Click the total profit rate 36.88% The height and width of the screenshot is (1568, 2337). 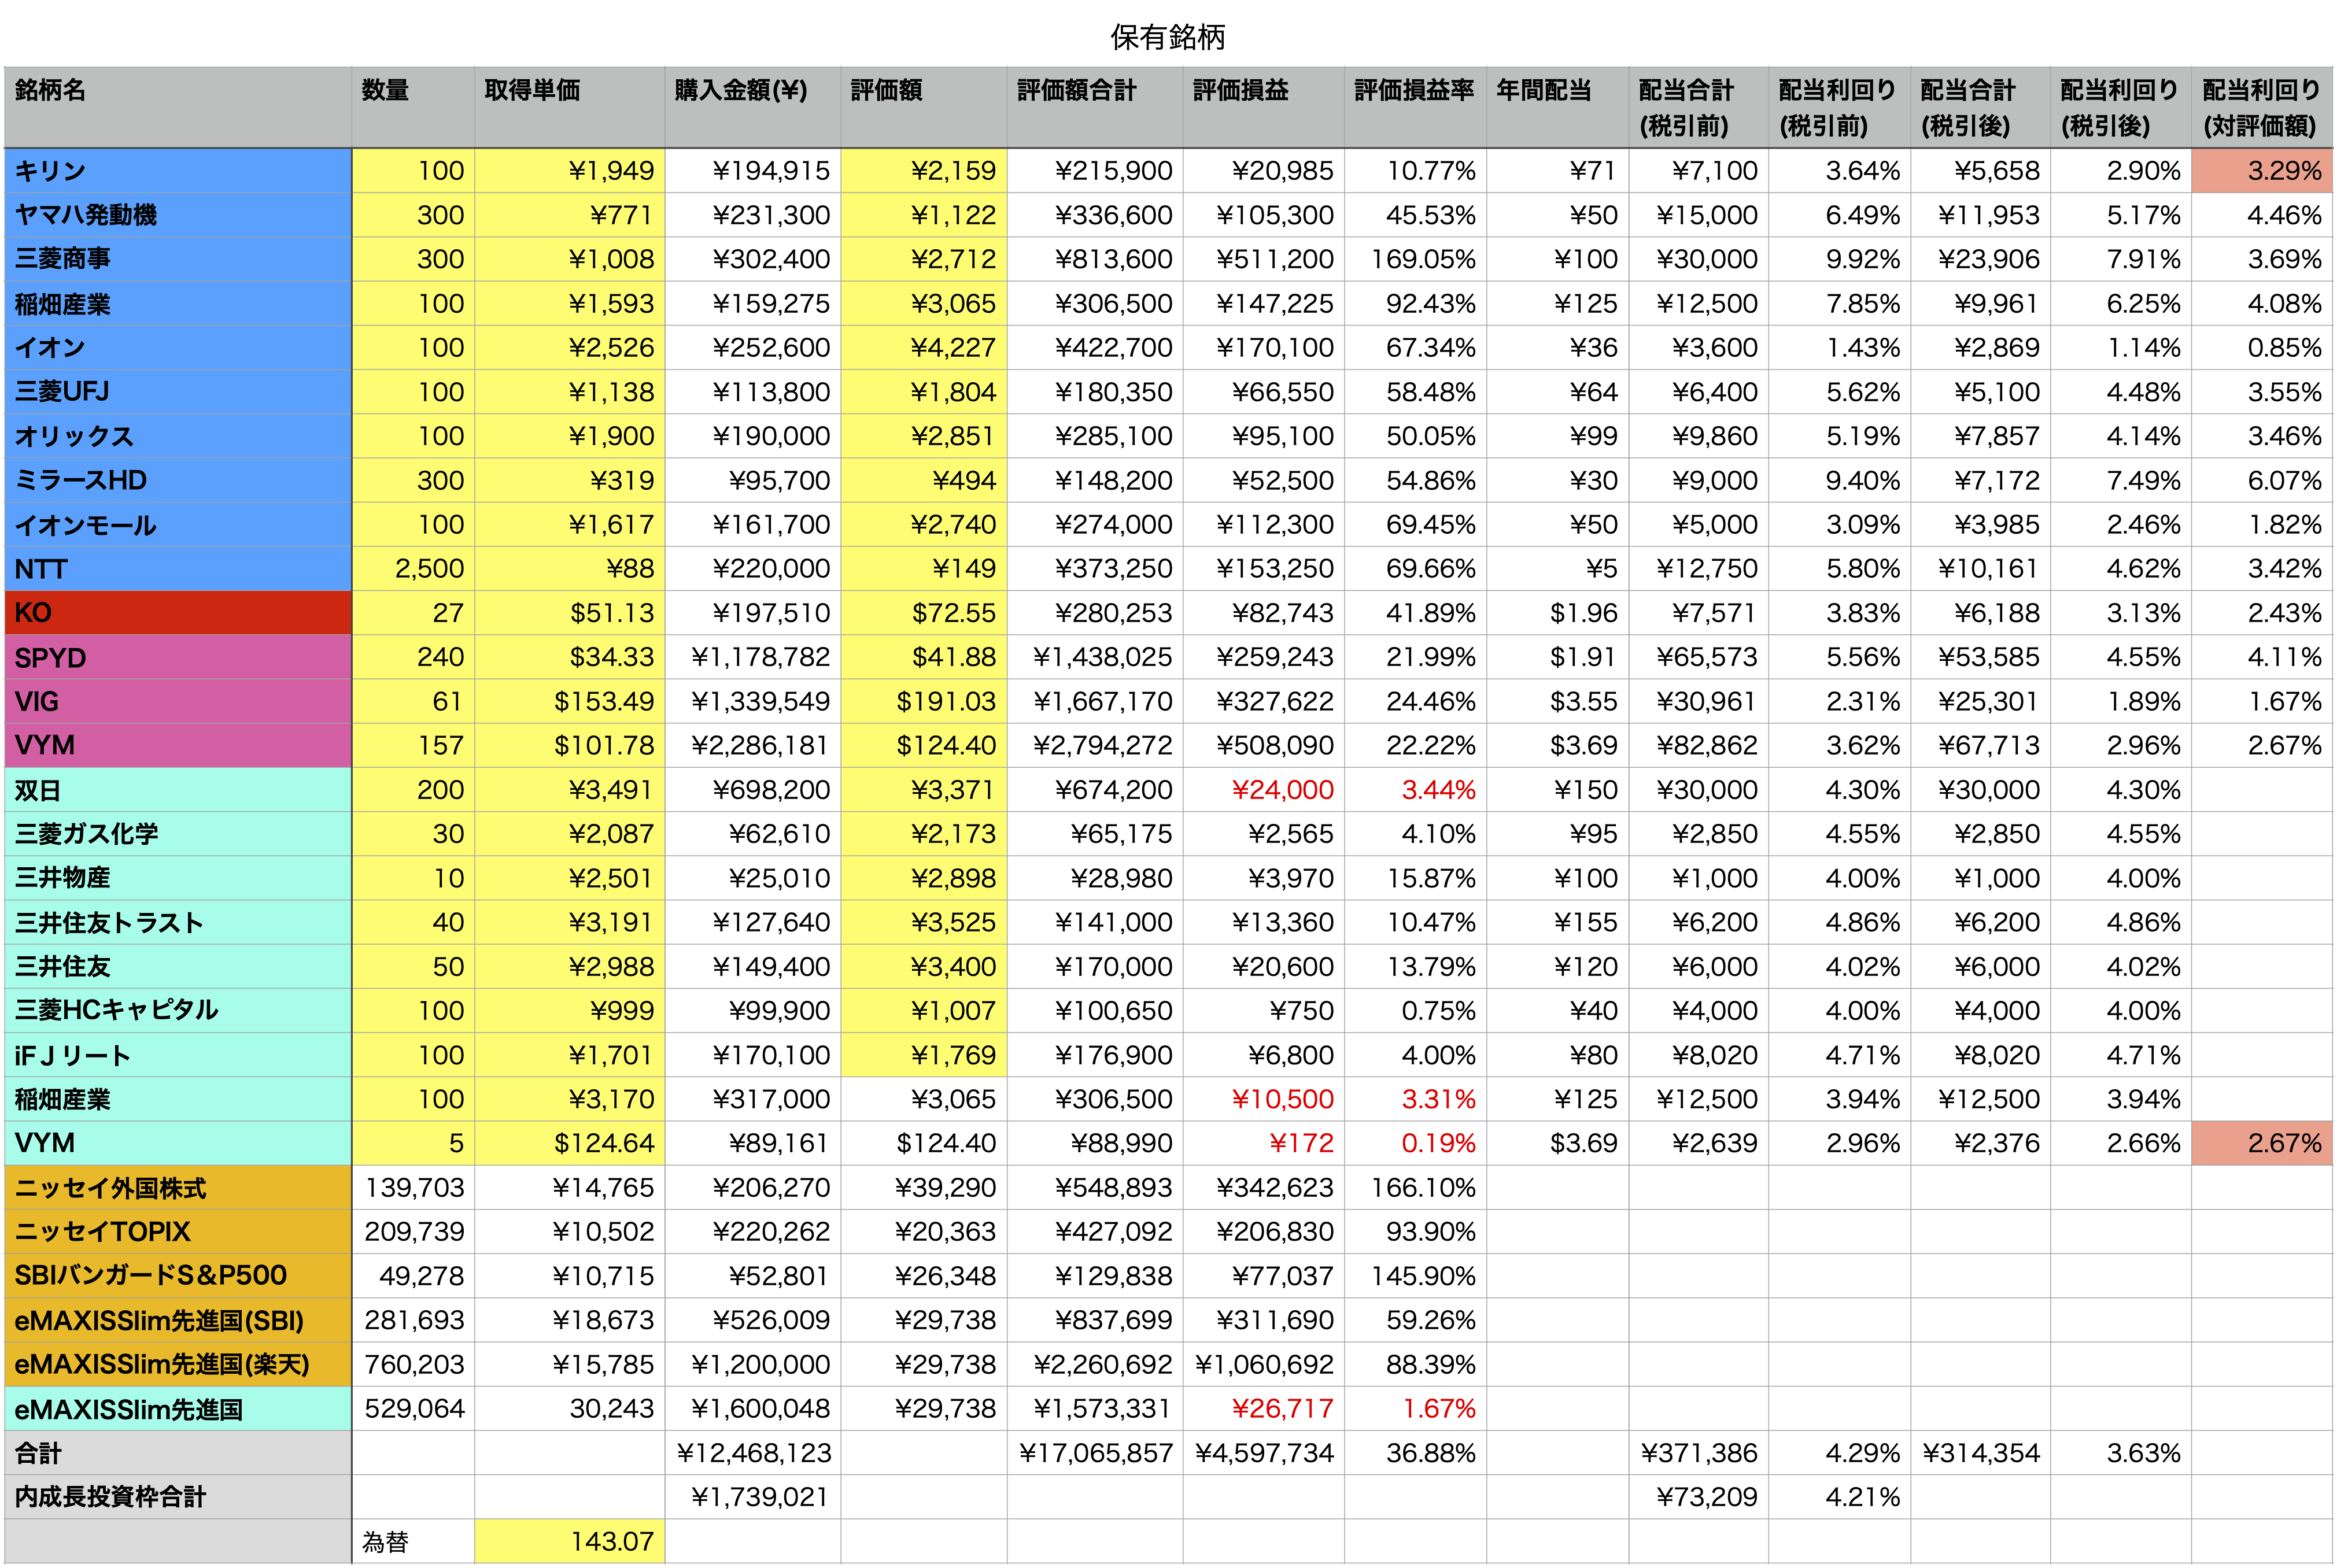1415,1452
